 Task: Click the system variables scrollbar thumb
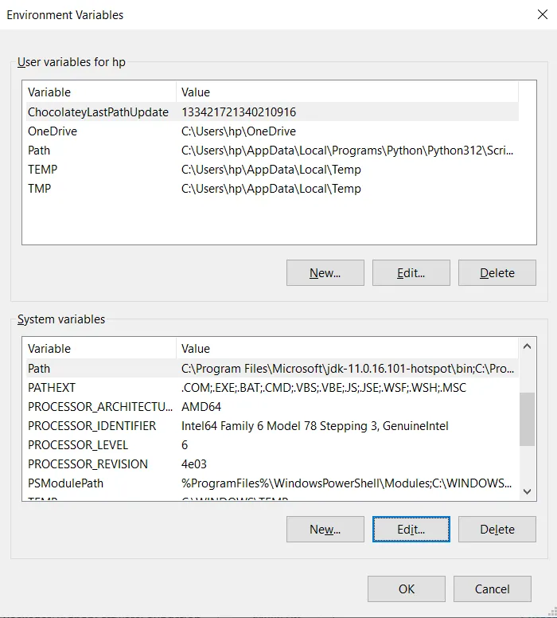[x=527, y=420]
